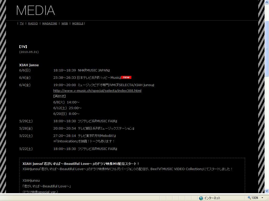Click 'テレビ朝日系列『ミュージックステーション』' entry
This screenshot has width=269, height=201.
click(x=94, y=129)
